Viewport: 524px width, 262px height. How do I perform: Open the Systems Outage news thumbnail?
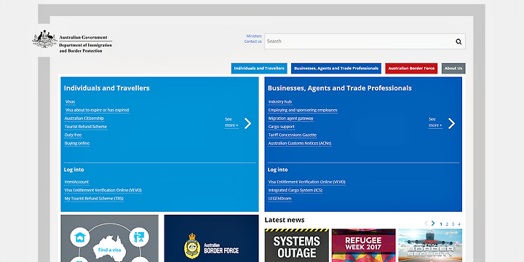(x=297, y=245)
